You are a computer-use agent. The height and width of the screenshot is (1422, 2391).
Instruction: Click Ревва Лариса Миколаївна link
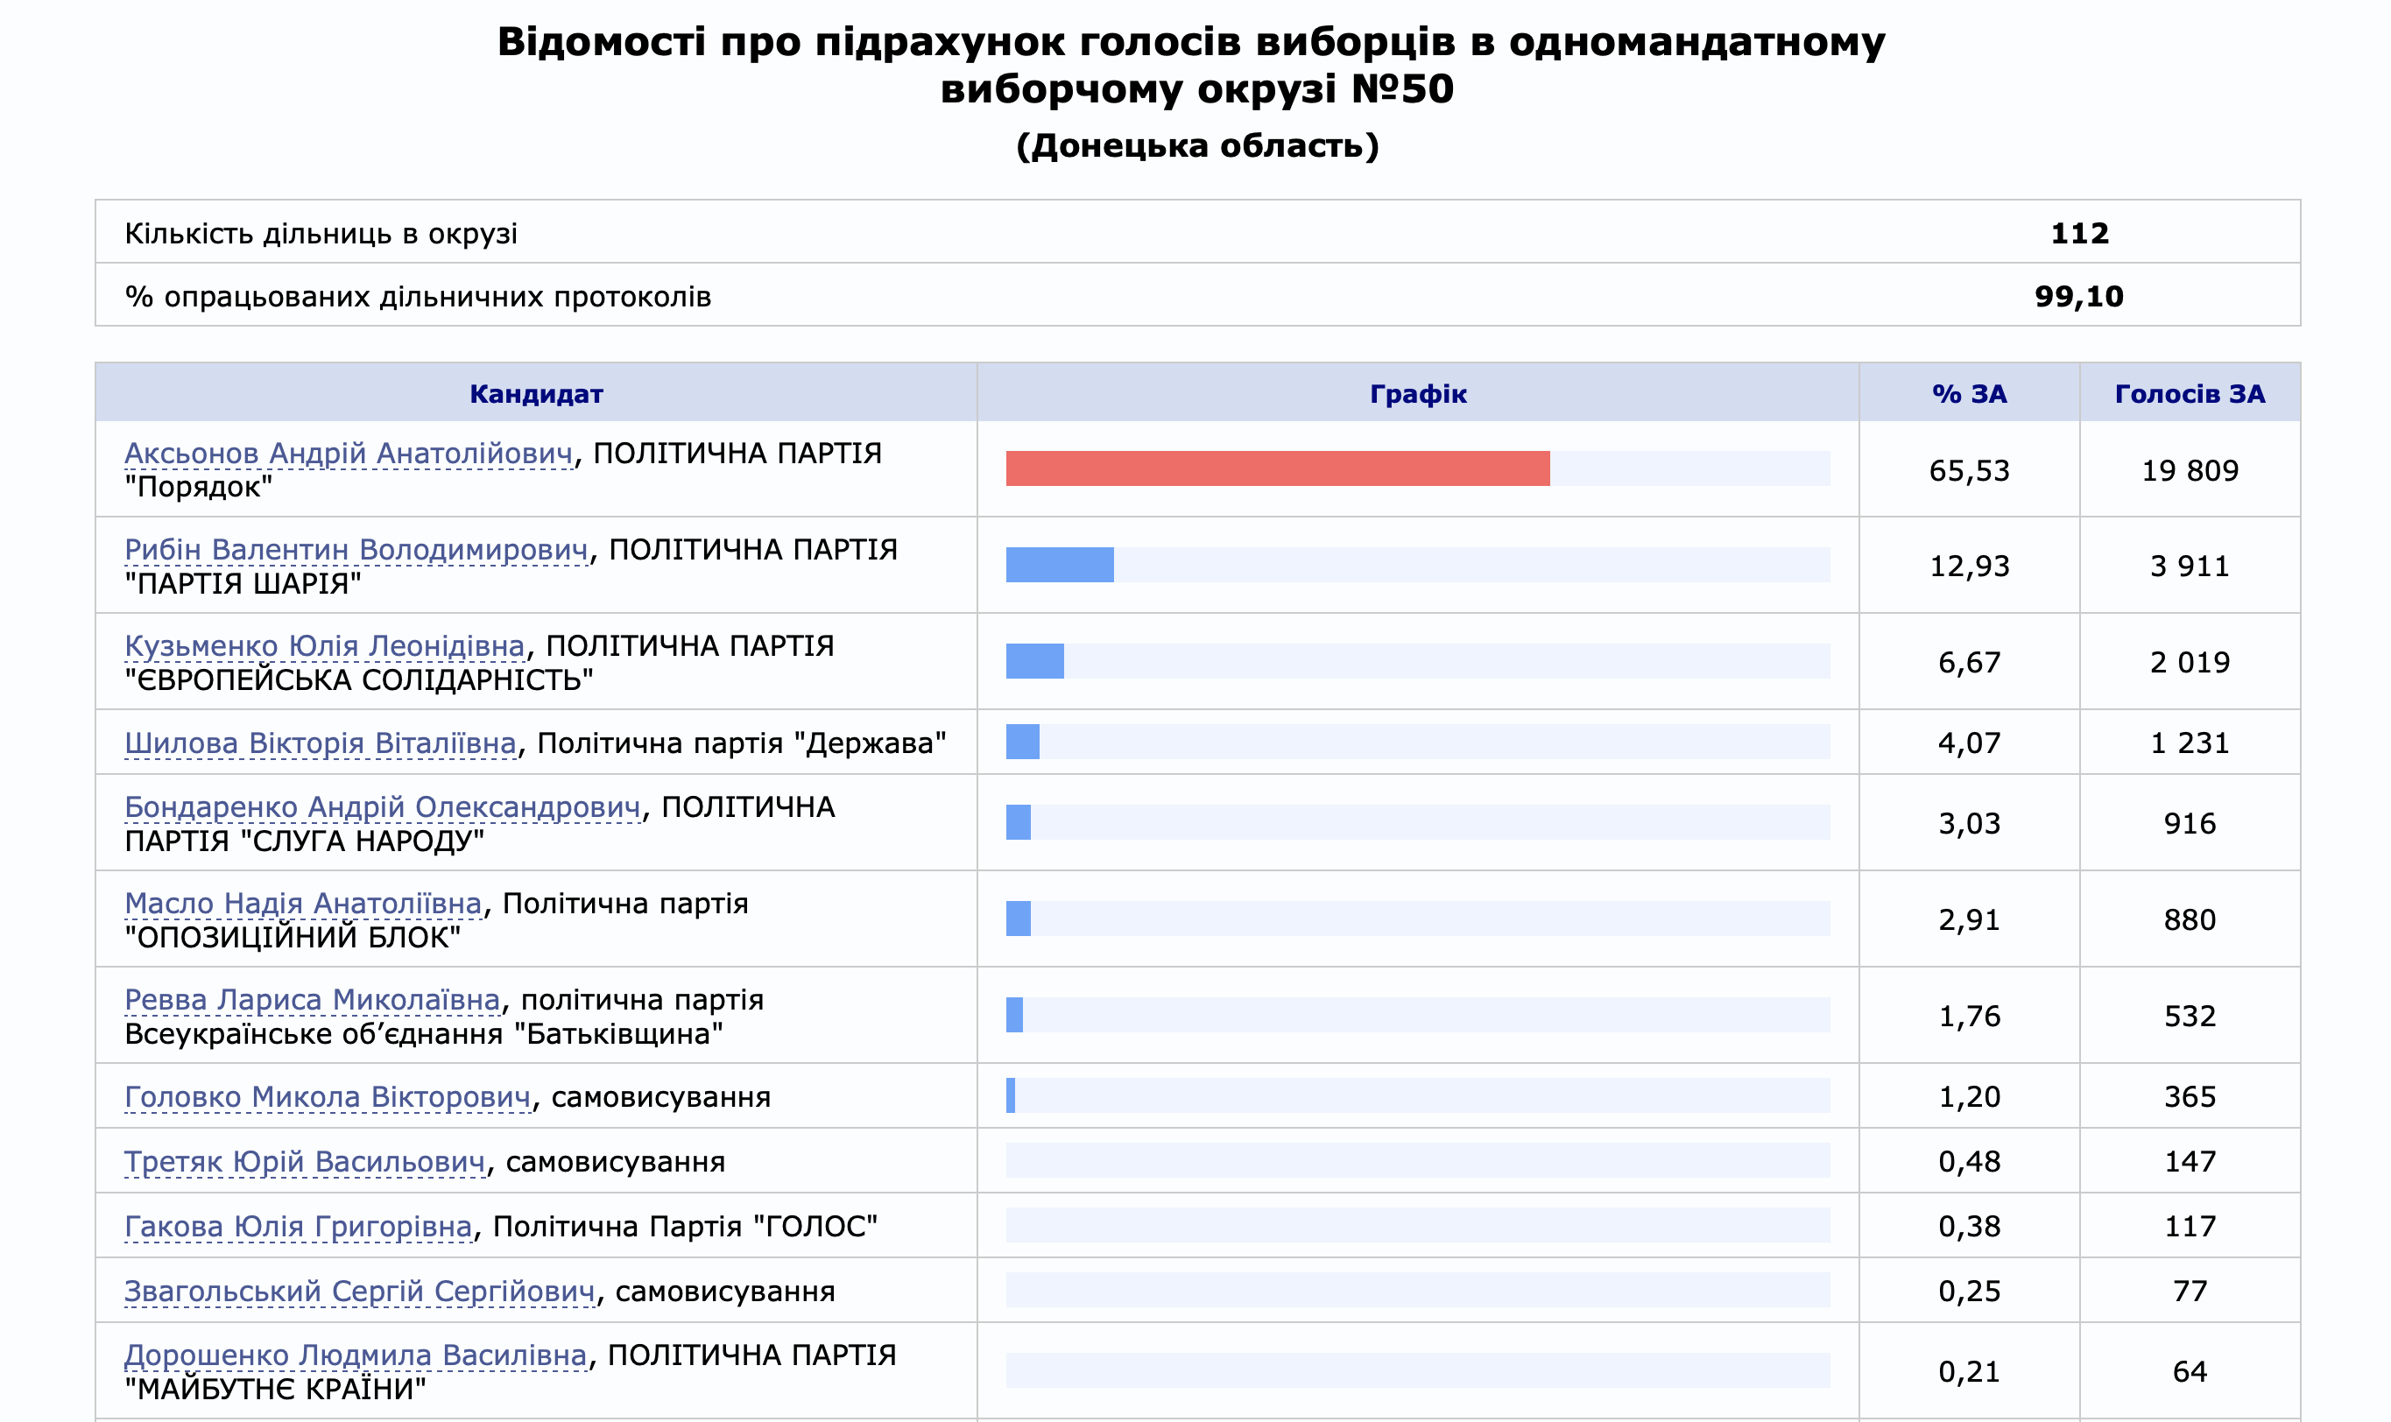tap(312, 1000)
